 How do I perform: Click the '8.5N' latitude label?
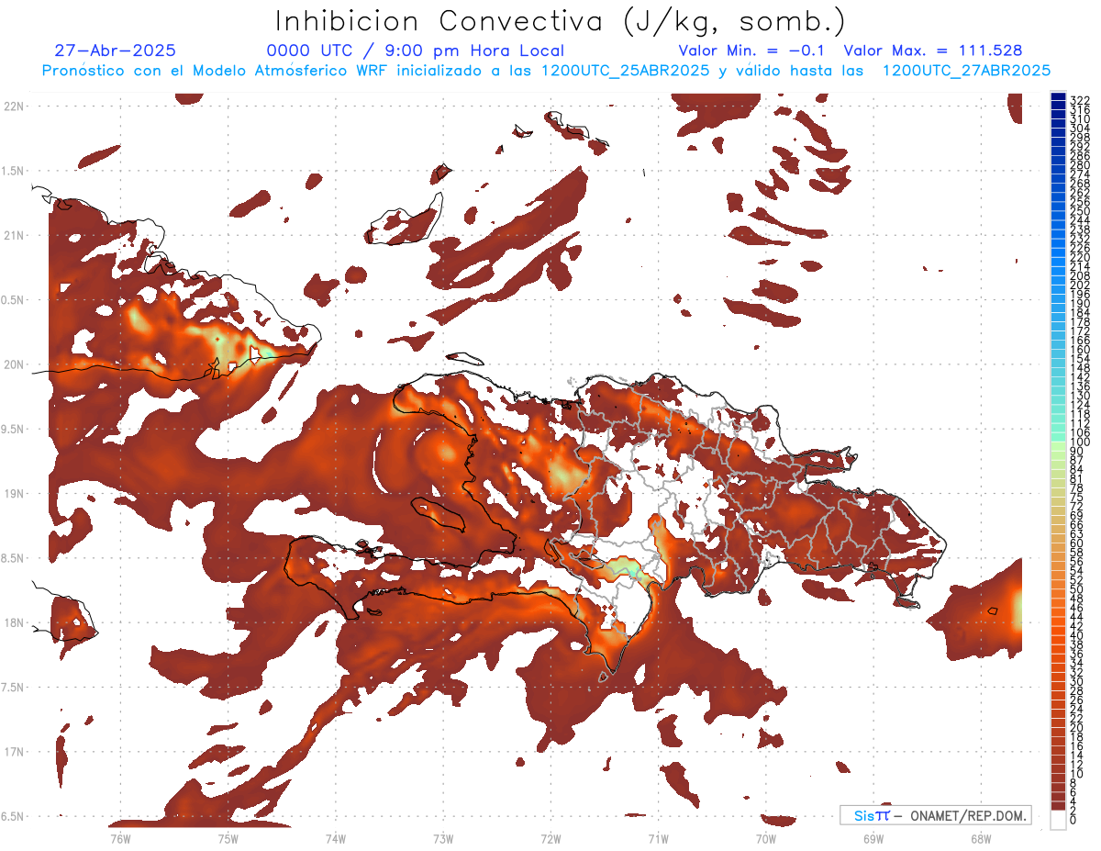point(14,558)
